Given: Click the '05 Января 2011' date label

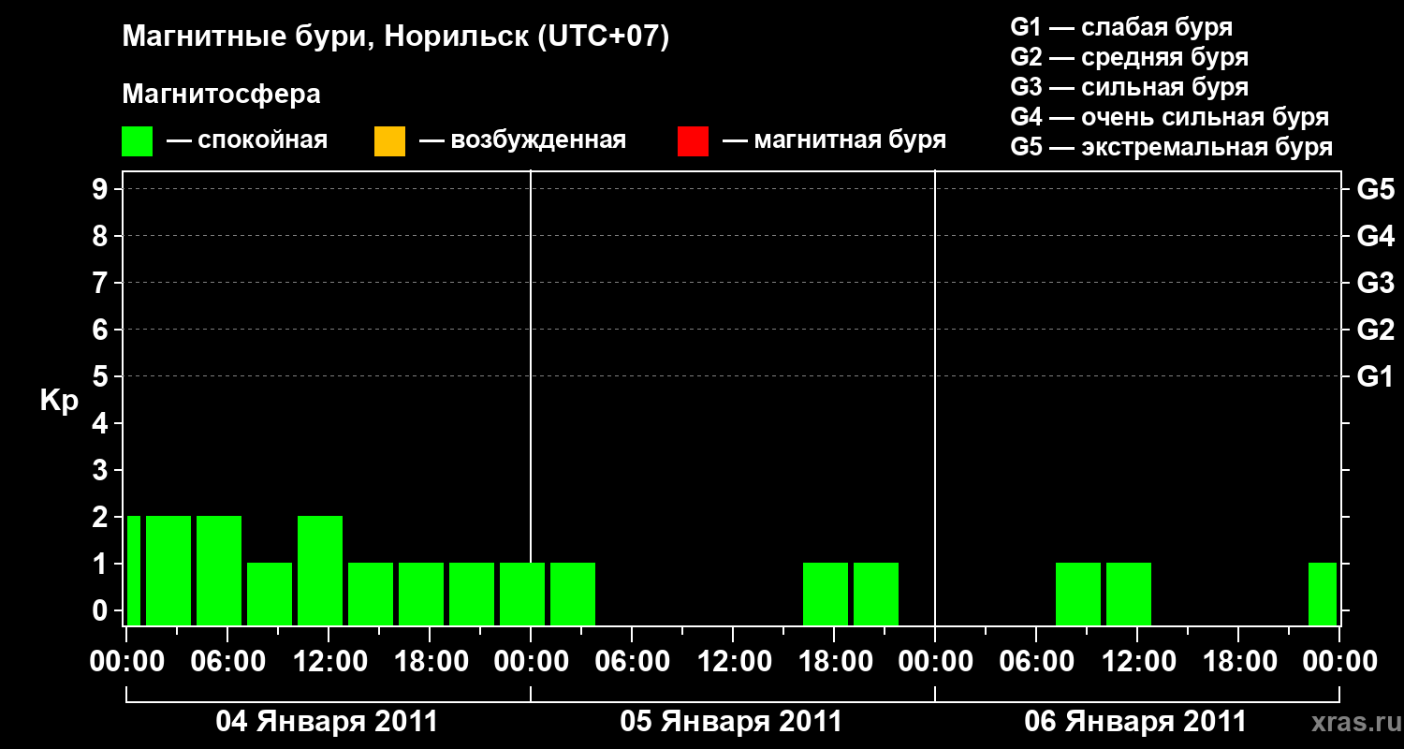Looking at the screenshot, I should pyautogui.click(x=731, y=722).
